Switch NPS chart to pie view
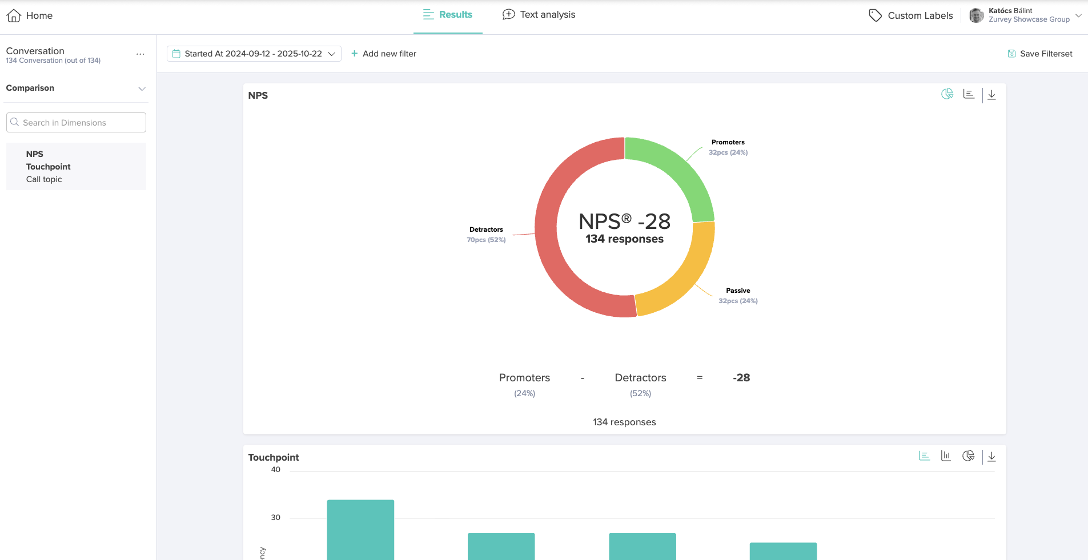Viewport: 1088px width, 560px height. 947,94
